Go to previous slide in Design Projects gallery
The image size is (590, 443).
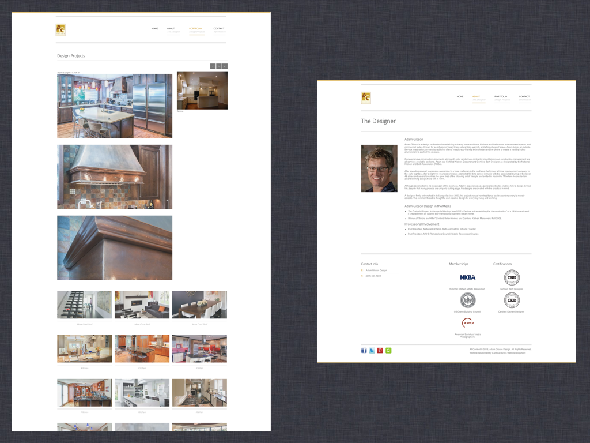[213, 66]
